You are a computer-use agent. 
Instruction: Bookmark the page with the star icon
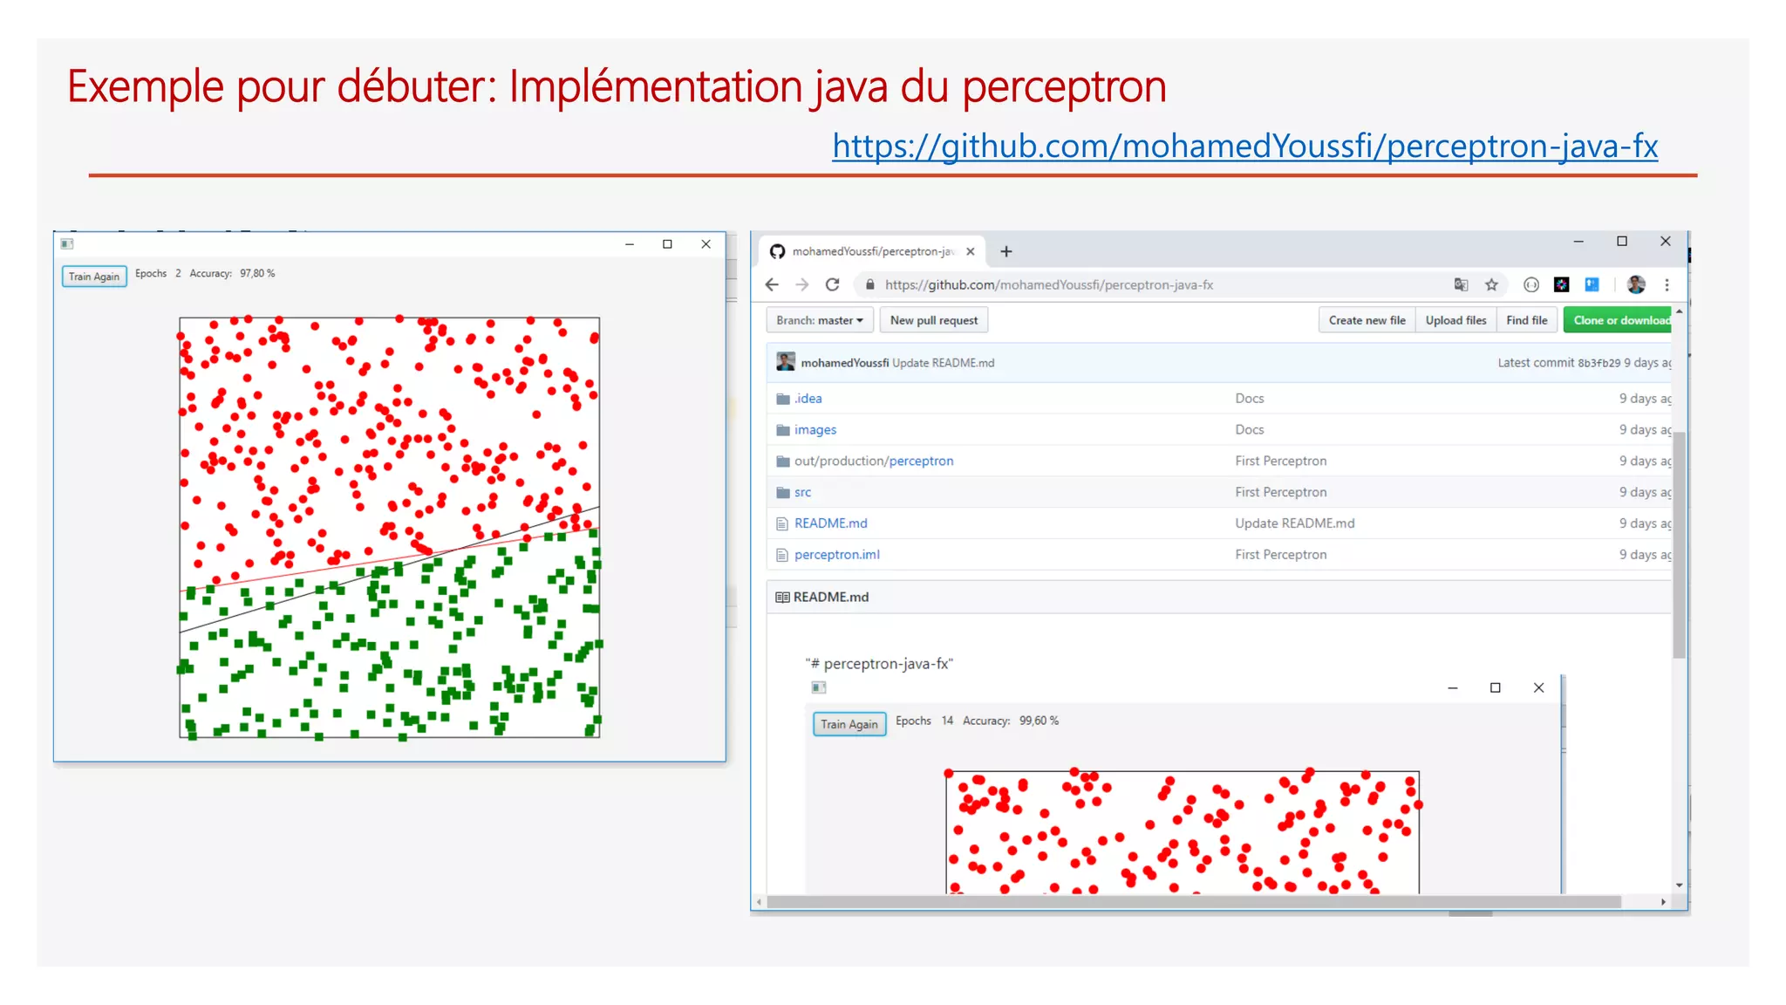coord(1492,284)
